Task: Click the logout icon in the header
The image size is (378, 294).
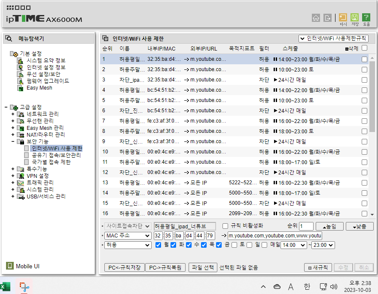Action: click(327, 18)
